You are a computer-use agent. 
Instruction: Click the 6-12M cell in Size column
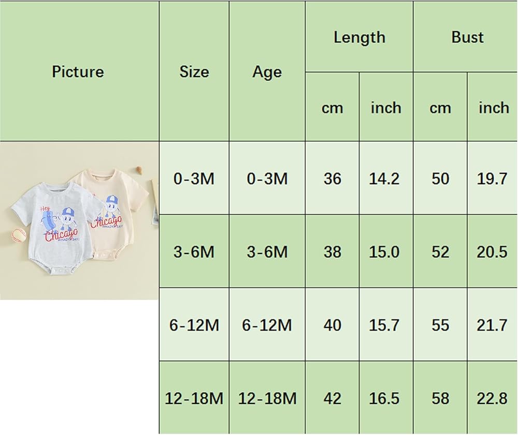pyautogui.click(x=194, y=325)
